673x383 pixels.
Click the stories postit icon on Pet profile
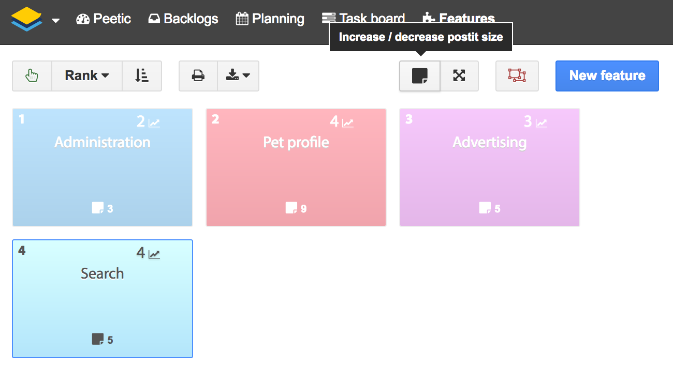tap(291, 208)
